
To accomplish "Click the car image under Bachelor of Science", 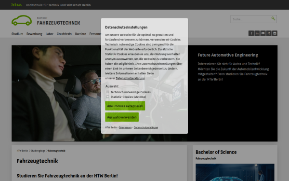I will pos(235,172).
